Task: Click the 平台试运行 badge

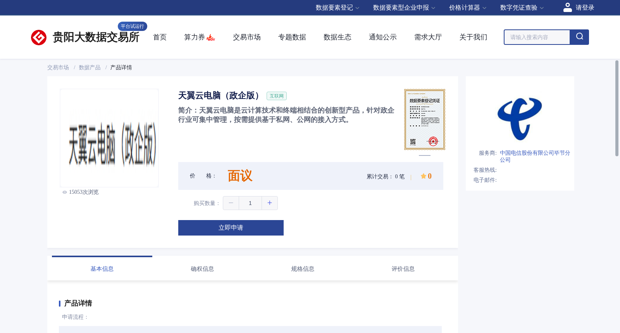Action: (x=133, y=26)
